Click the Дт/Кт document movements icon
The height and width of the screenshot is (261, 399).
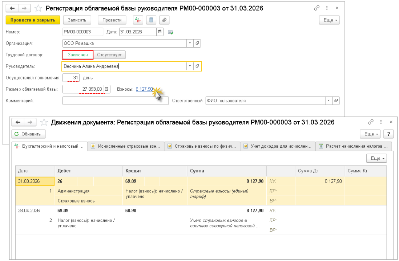pos(138,20)
